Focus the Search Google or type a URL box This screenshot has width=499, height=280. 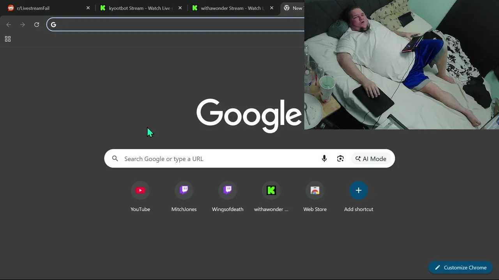point(249,159)
